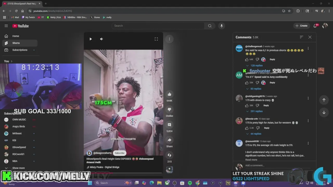Viewport: 333px width, 187px height.
Task: Like the AM22311 comment with 28K
Action: pos(247,83)
